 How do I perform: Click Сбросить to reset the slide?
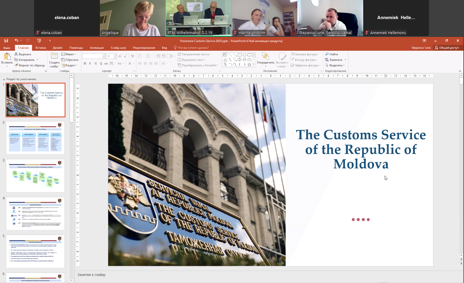[x=70, y=60]
